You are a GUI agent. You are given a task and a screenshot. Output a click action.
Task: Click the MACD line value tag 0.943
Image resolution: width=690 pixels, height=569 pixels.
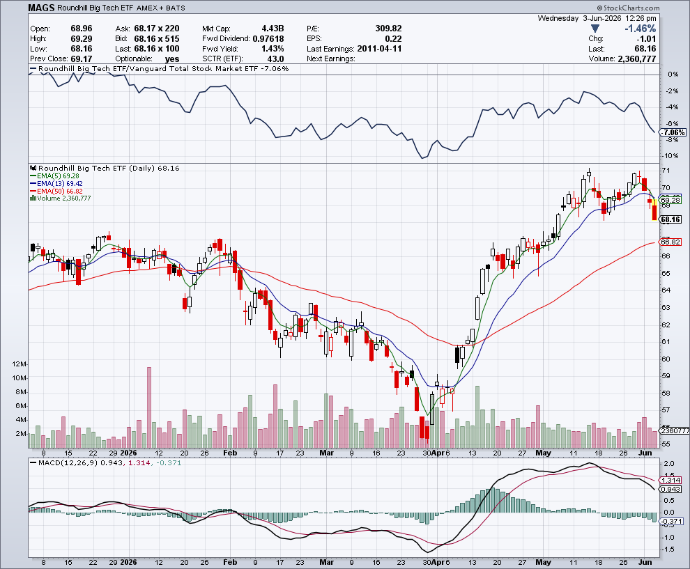[670, 489]
